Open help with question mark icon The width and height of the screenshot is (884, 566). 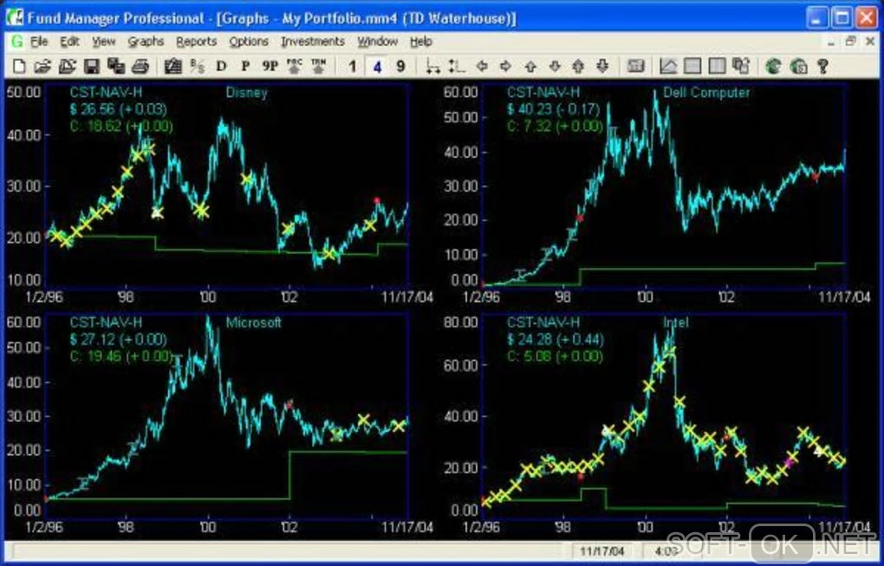point(822,67)
